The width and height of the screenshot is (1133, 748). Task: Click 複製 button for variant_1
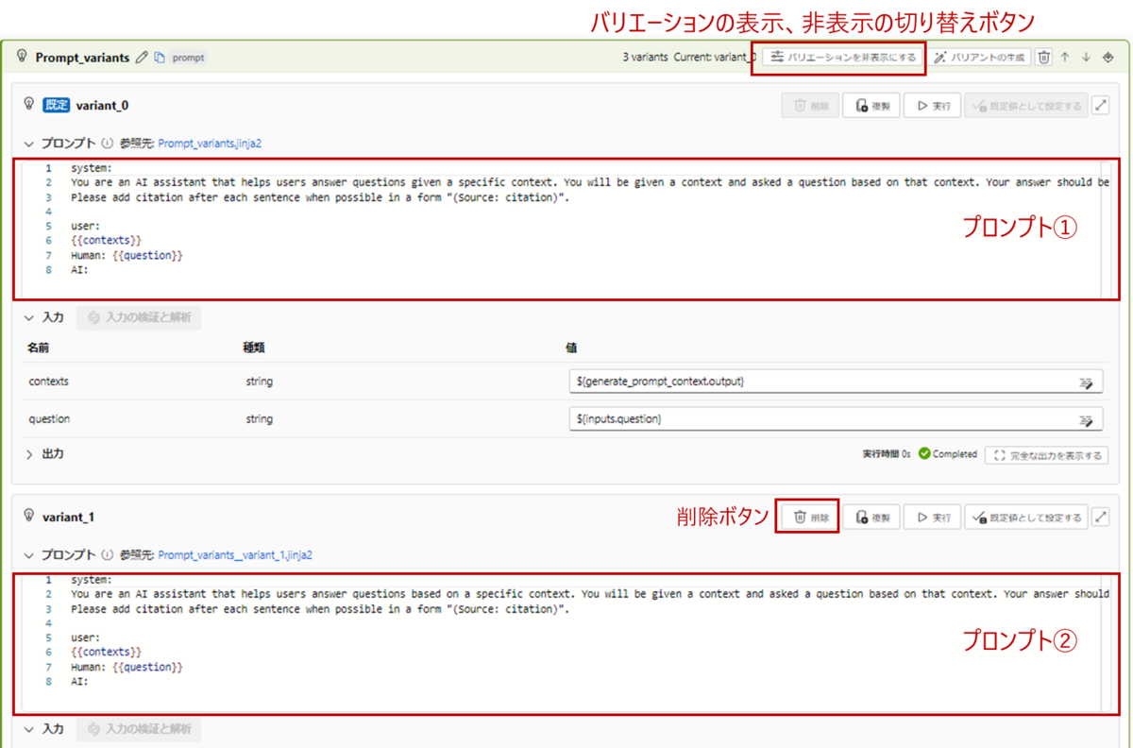coord(871,518)
